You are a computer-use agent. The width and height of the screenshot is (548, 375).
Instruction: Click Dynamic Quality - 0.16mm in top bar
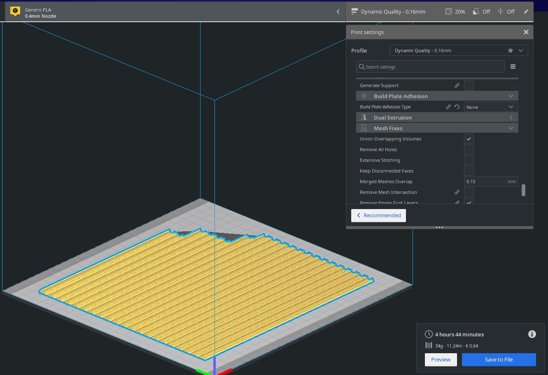point(393,12)
